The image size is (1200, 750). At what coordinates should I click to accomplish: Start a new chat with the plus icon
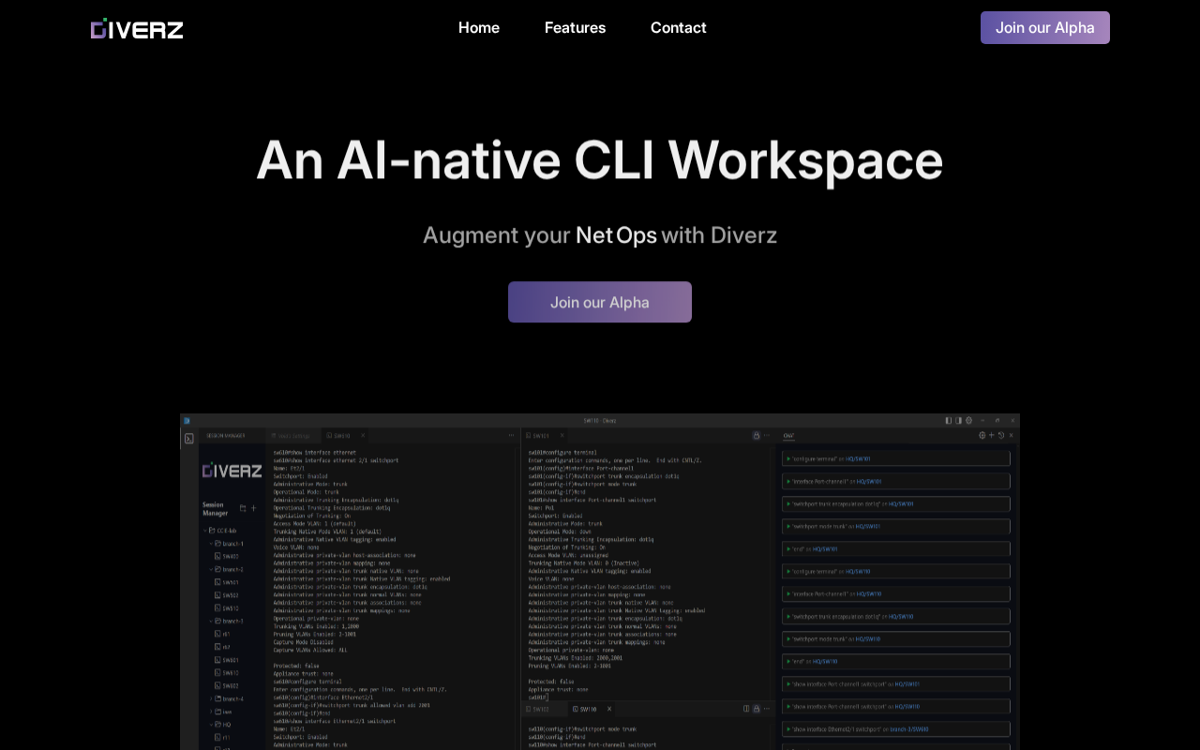pos(992,435)
